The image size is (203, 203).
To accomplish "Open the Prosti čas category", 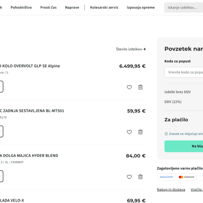I will coord(48,7).
